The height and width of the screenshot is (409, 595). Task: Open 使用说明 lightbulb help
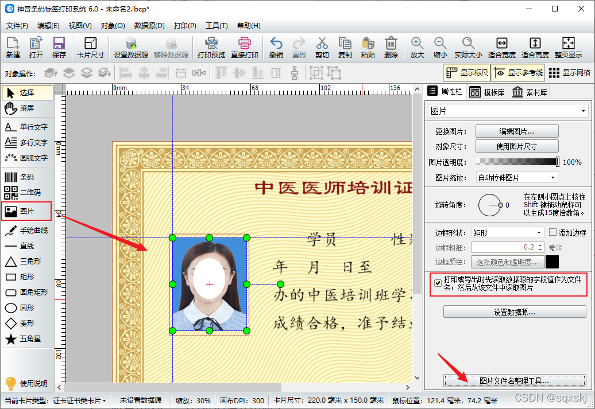click(26, 383)
